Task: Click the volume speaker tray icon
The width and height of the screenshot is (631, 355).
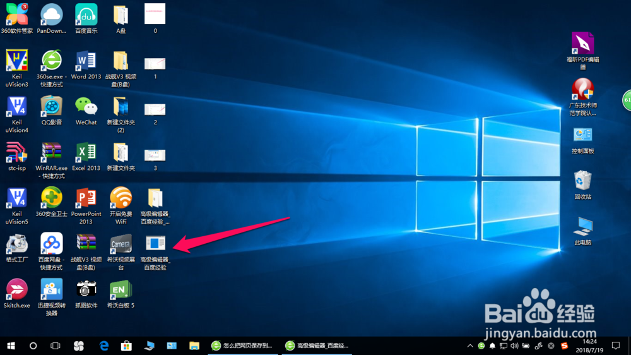Action: (x=514, y=346)
